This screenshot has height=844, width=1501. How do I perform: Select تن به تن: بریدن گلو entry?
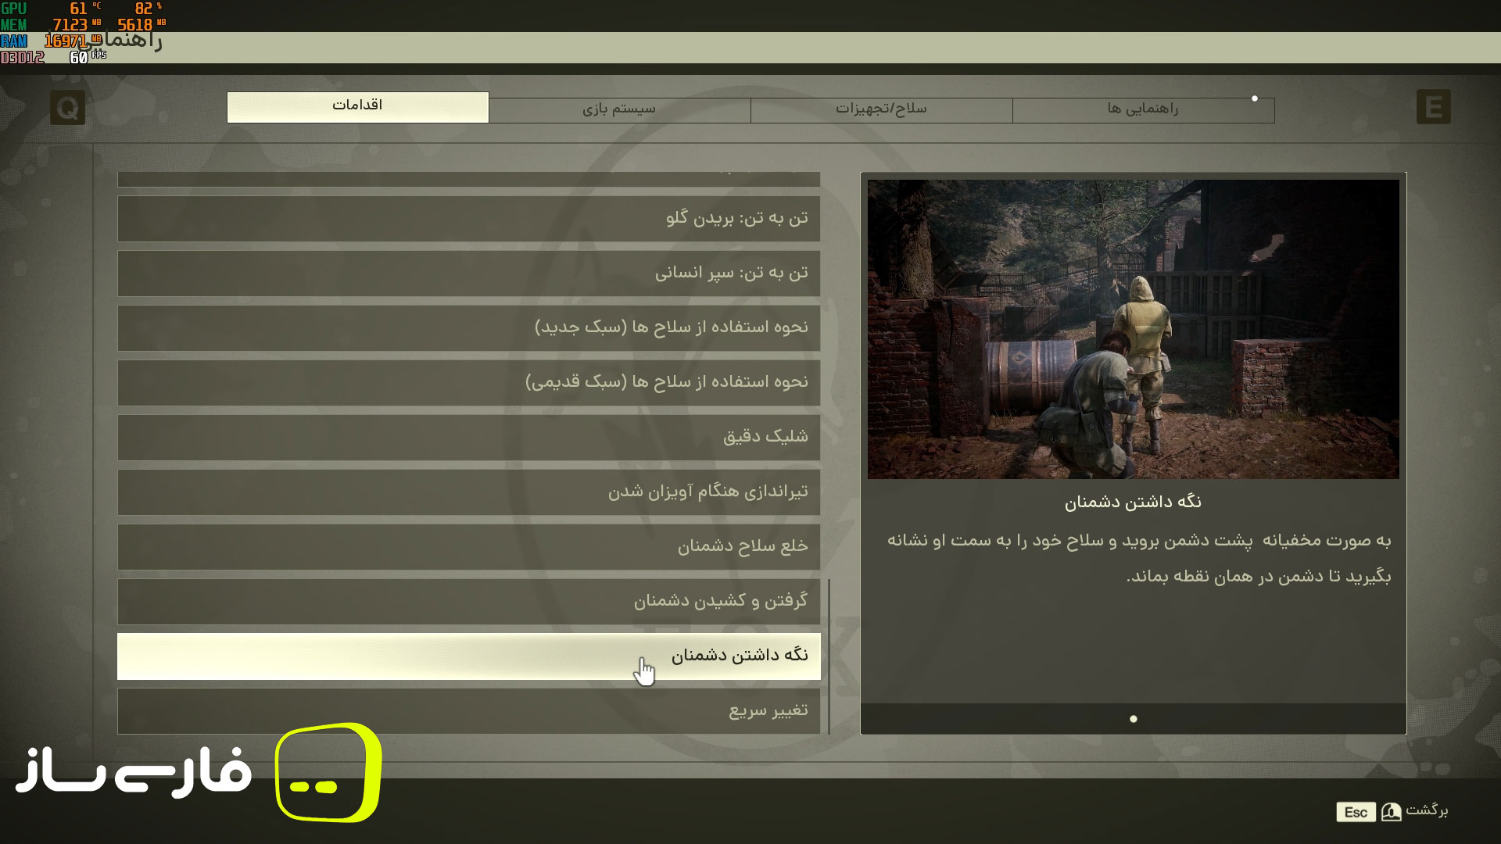(x=469, y=219)
